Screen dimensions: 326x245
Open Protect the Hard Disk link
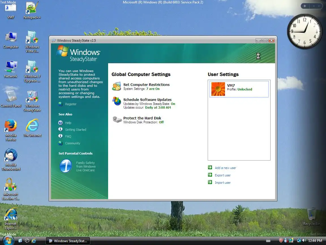142,118
